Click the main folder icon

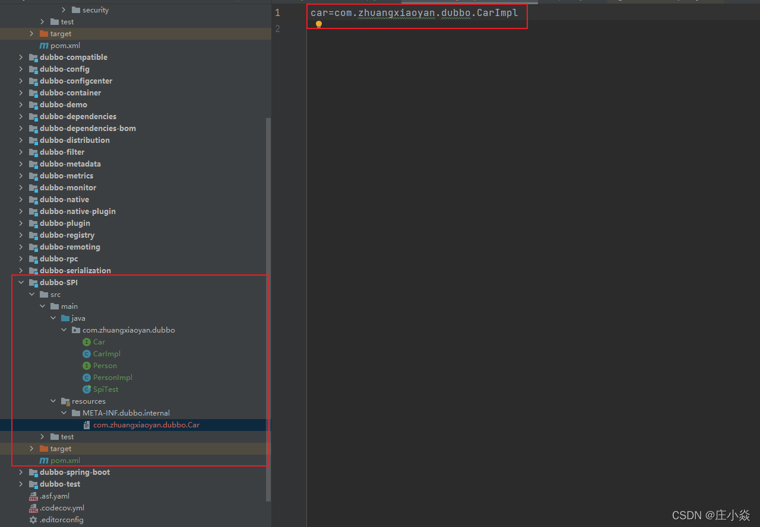(55, 306)
